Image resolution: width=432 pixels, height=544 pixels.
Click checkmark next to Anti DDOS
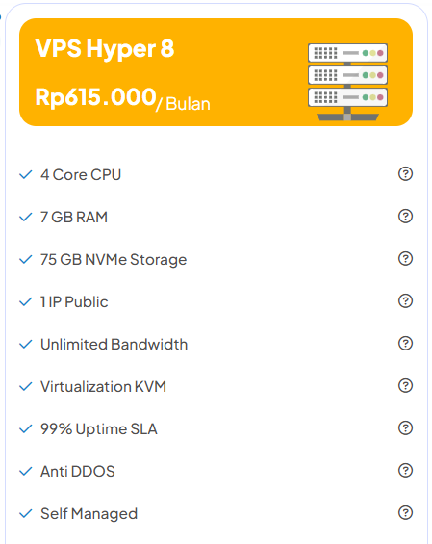26,471
